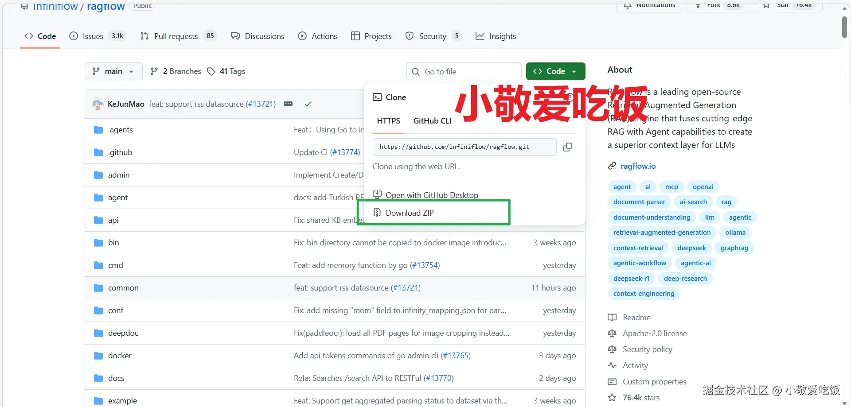Open the Apache-2.0 license link
This screenshot has width=851, height=407.
655,333
